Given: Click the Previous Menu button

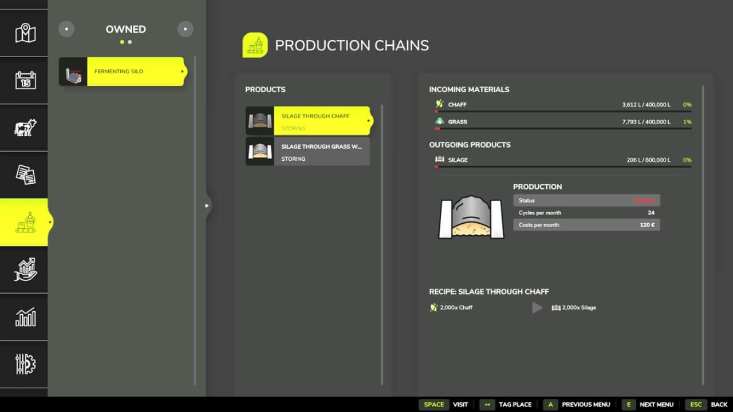Looking at the screenshot, I should [x=576, y=405].
